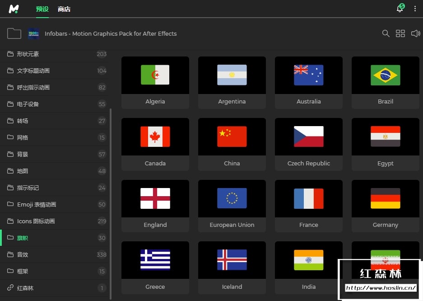The height and width of the screenshot is (301, 423).
Task: Click the category list vertical scrollbar
Action: point(111,204)
